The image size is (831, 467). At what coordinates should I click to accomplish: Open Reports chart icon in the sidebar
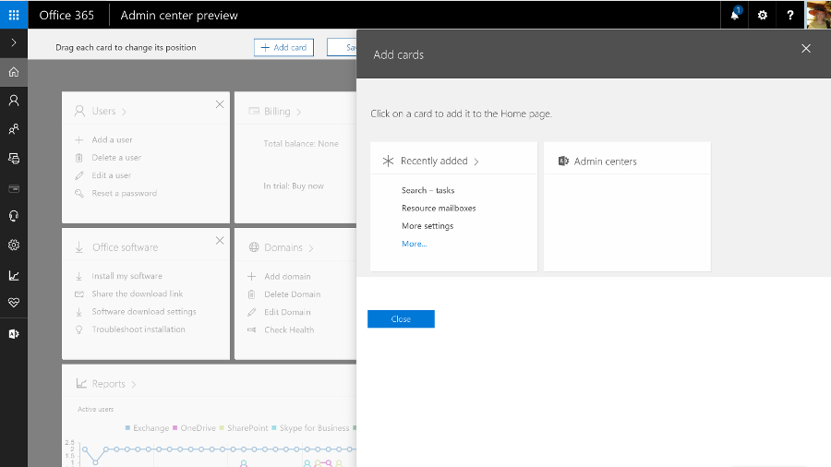tap(14, 275)
